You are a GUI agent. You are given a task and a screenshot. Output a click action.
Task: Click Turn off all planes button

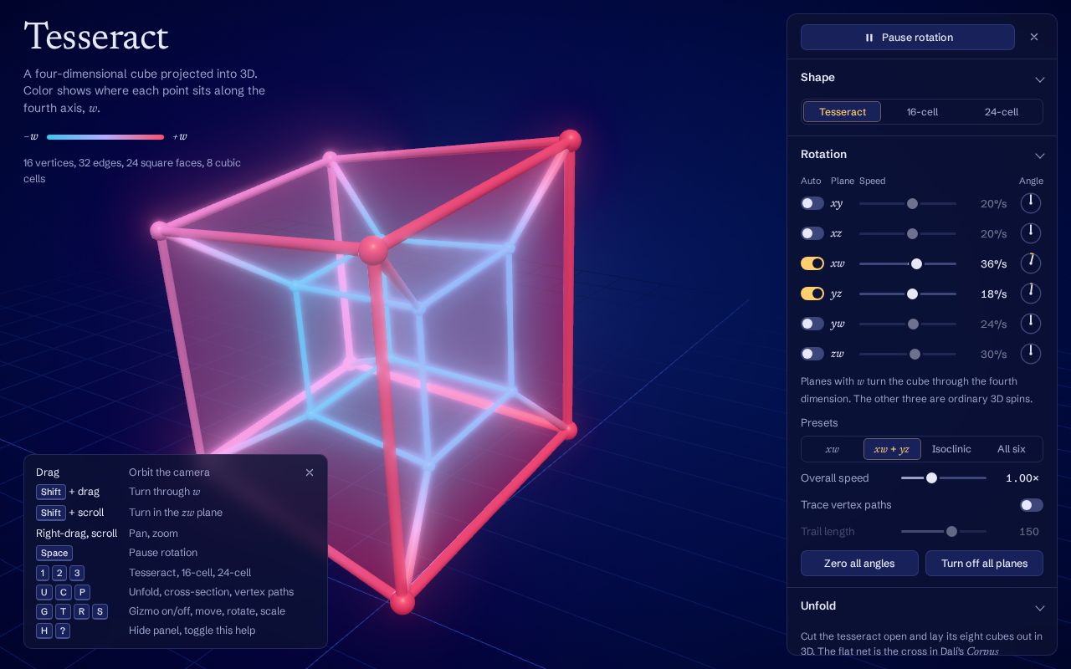coord(984,564)
